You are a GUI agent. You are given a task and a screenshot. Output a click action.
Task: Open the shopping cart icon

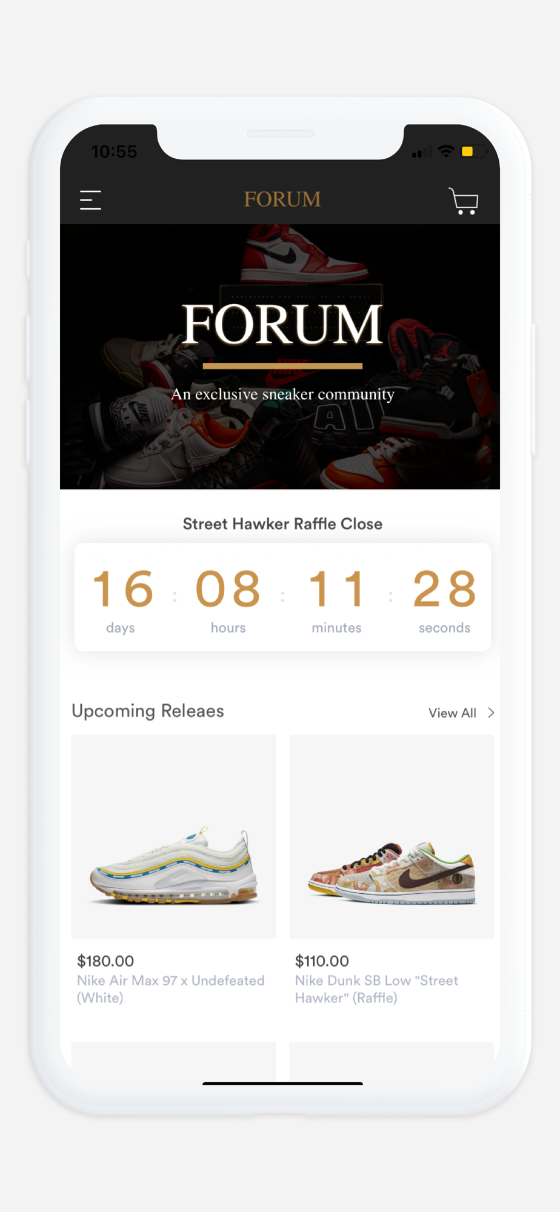point(464,201)
